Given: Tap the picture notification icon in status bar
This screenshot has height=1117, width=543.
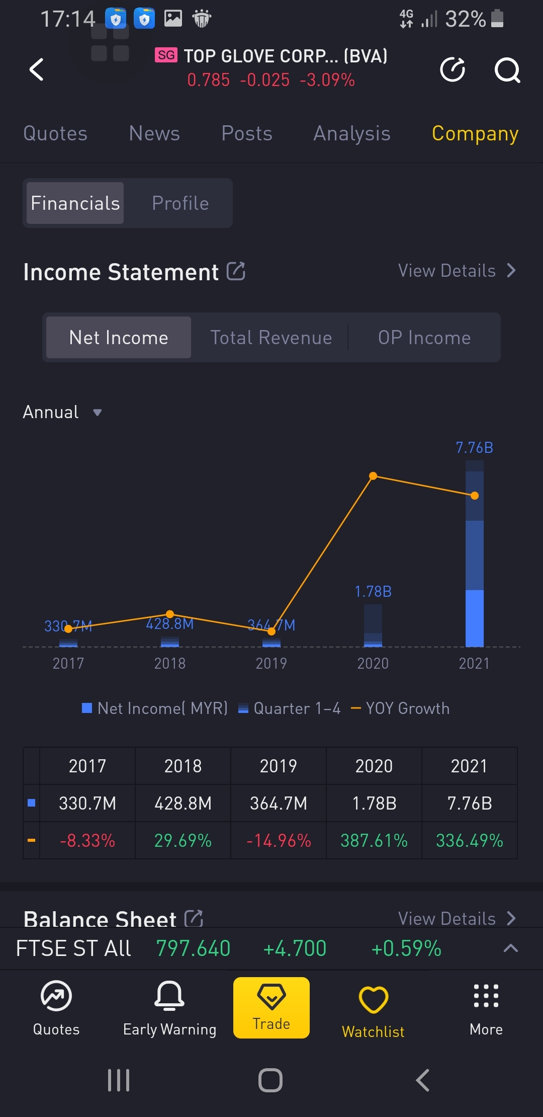Looking at the screenshot, I should click(x=173, y=19).
